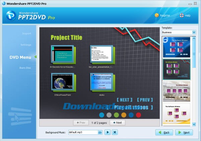Select the beige office template thumbnail
The height and width of the screenshot is (141, 201).
coord(177,91)
